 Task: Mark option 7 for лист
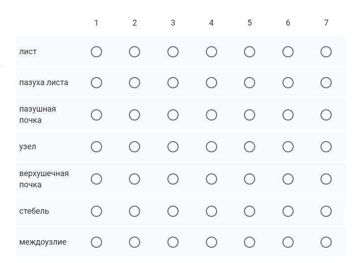tap(326, 52)
